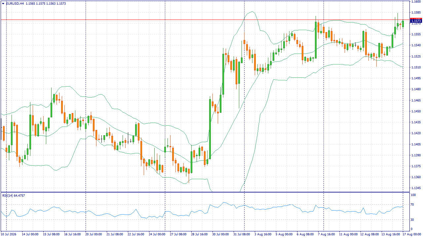Click the 1.1525 price axis label

pyautogui.click(x=416, y=57)
